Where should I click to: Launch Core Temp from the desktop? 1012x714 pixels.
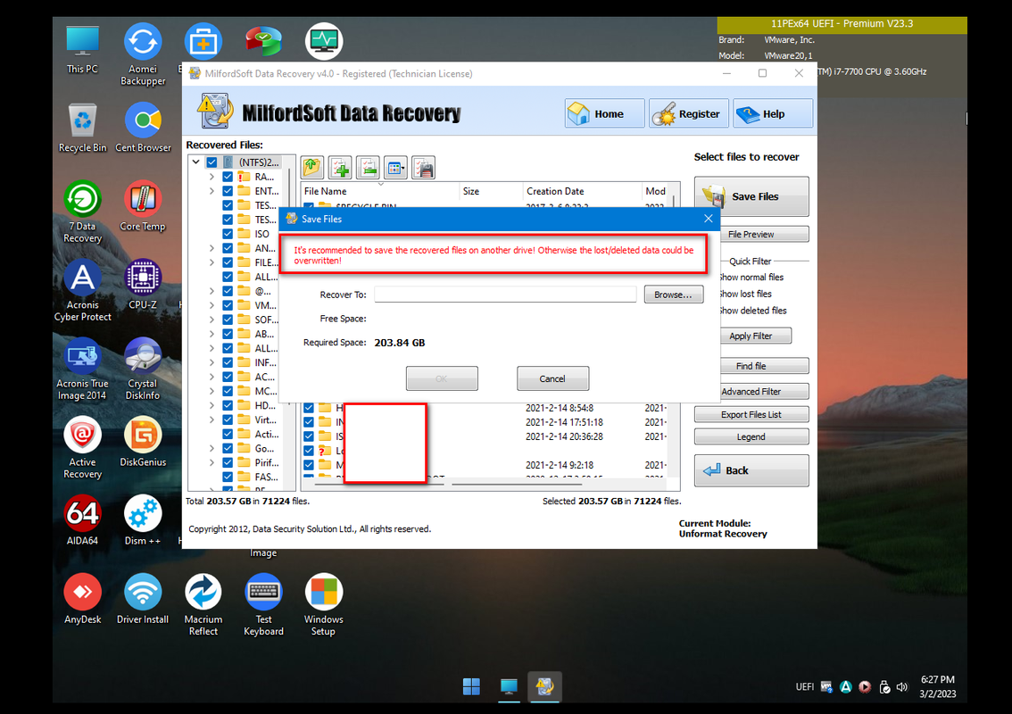[x=143, y=206]
